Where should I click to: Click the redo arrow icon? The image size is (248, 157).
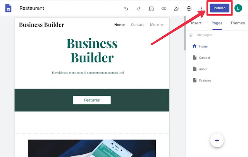[139, 9]
